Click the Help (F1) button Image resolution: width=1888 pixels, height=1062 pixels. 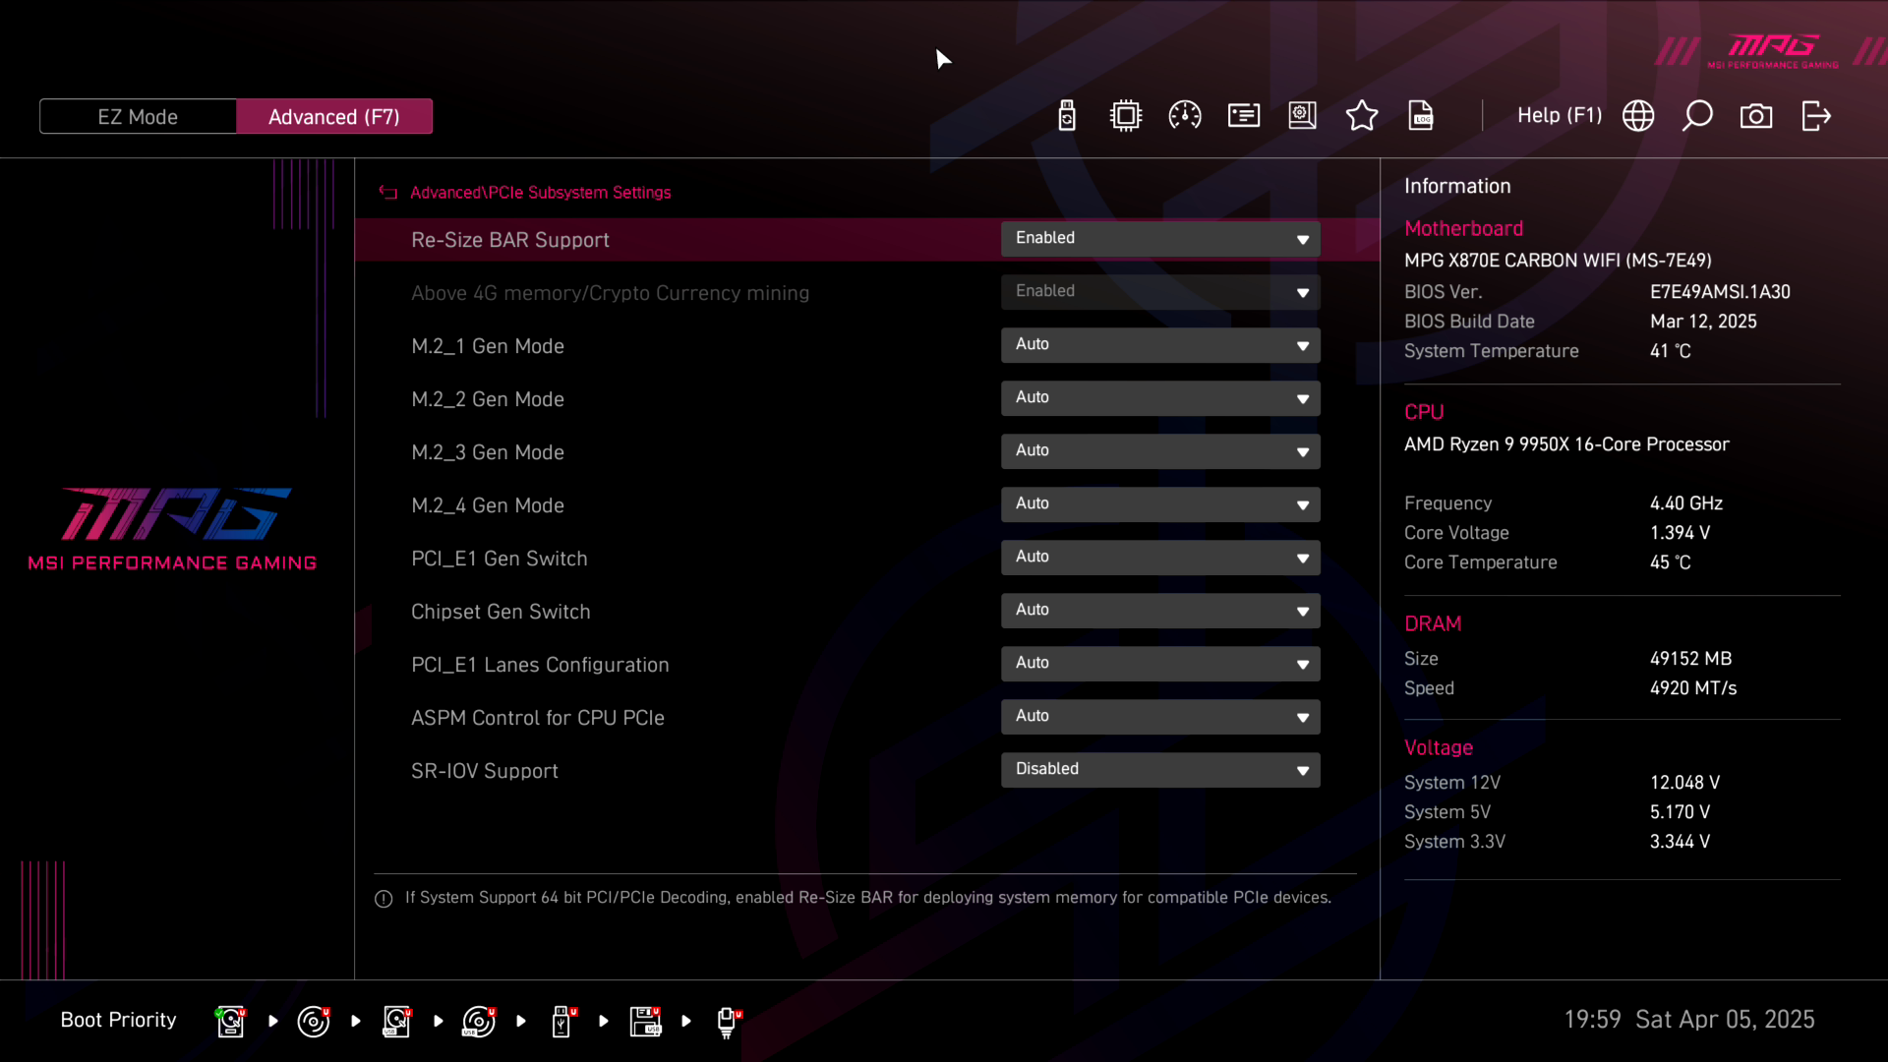1559,116
